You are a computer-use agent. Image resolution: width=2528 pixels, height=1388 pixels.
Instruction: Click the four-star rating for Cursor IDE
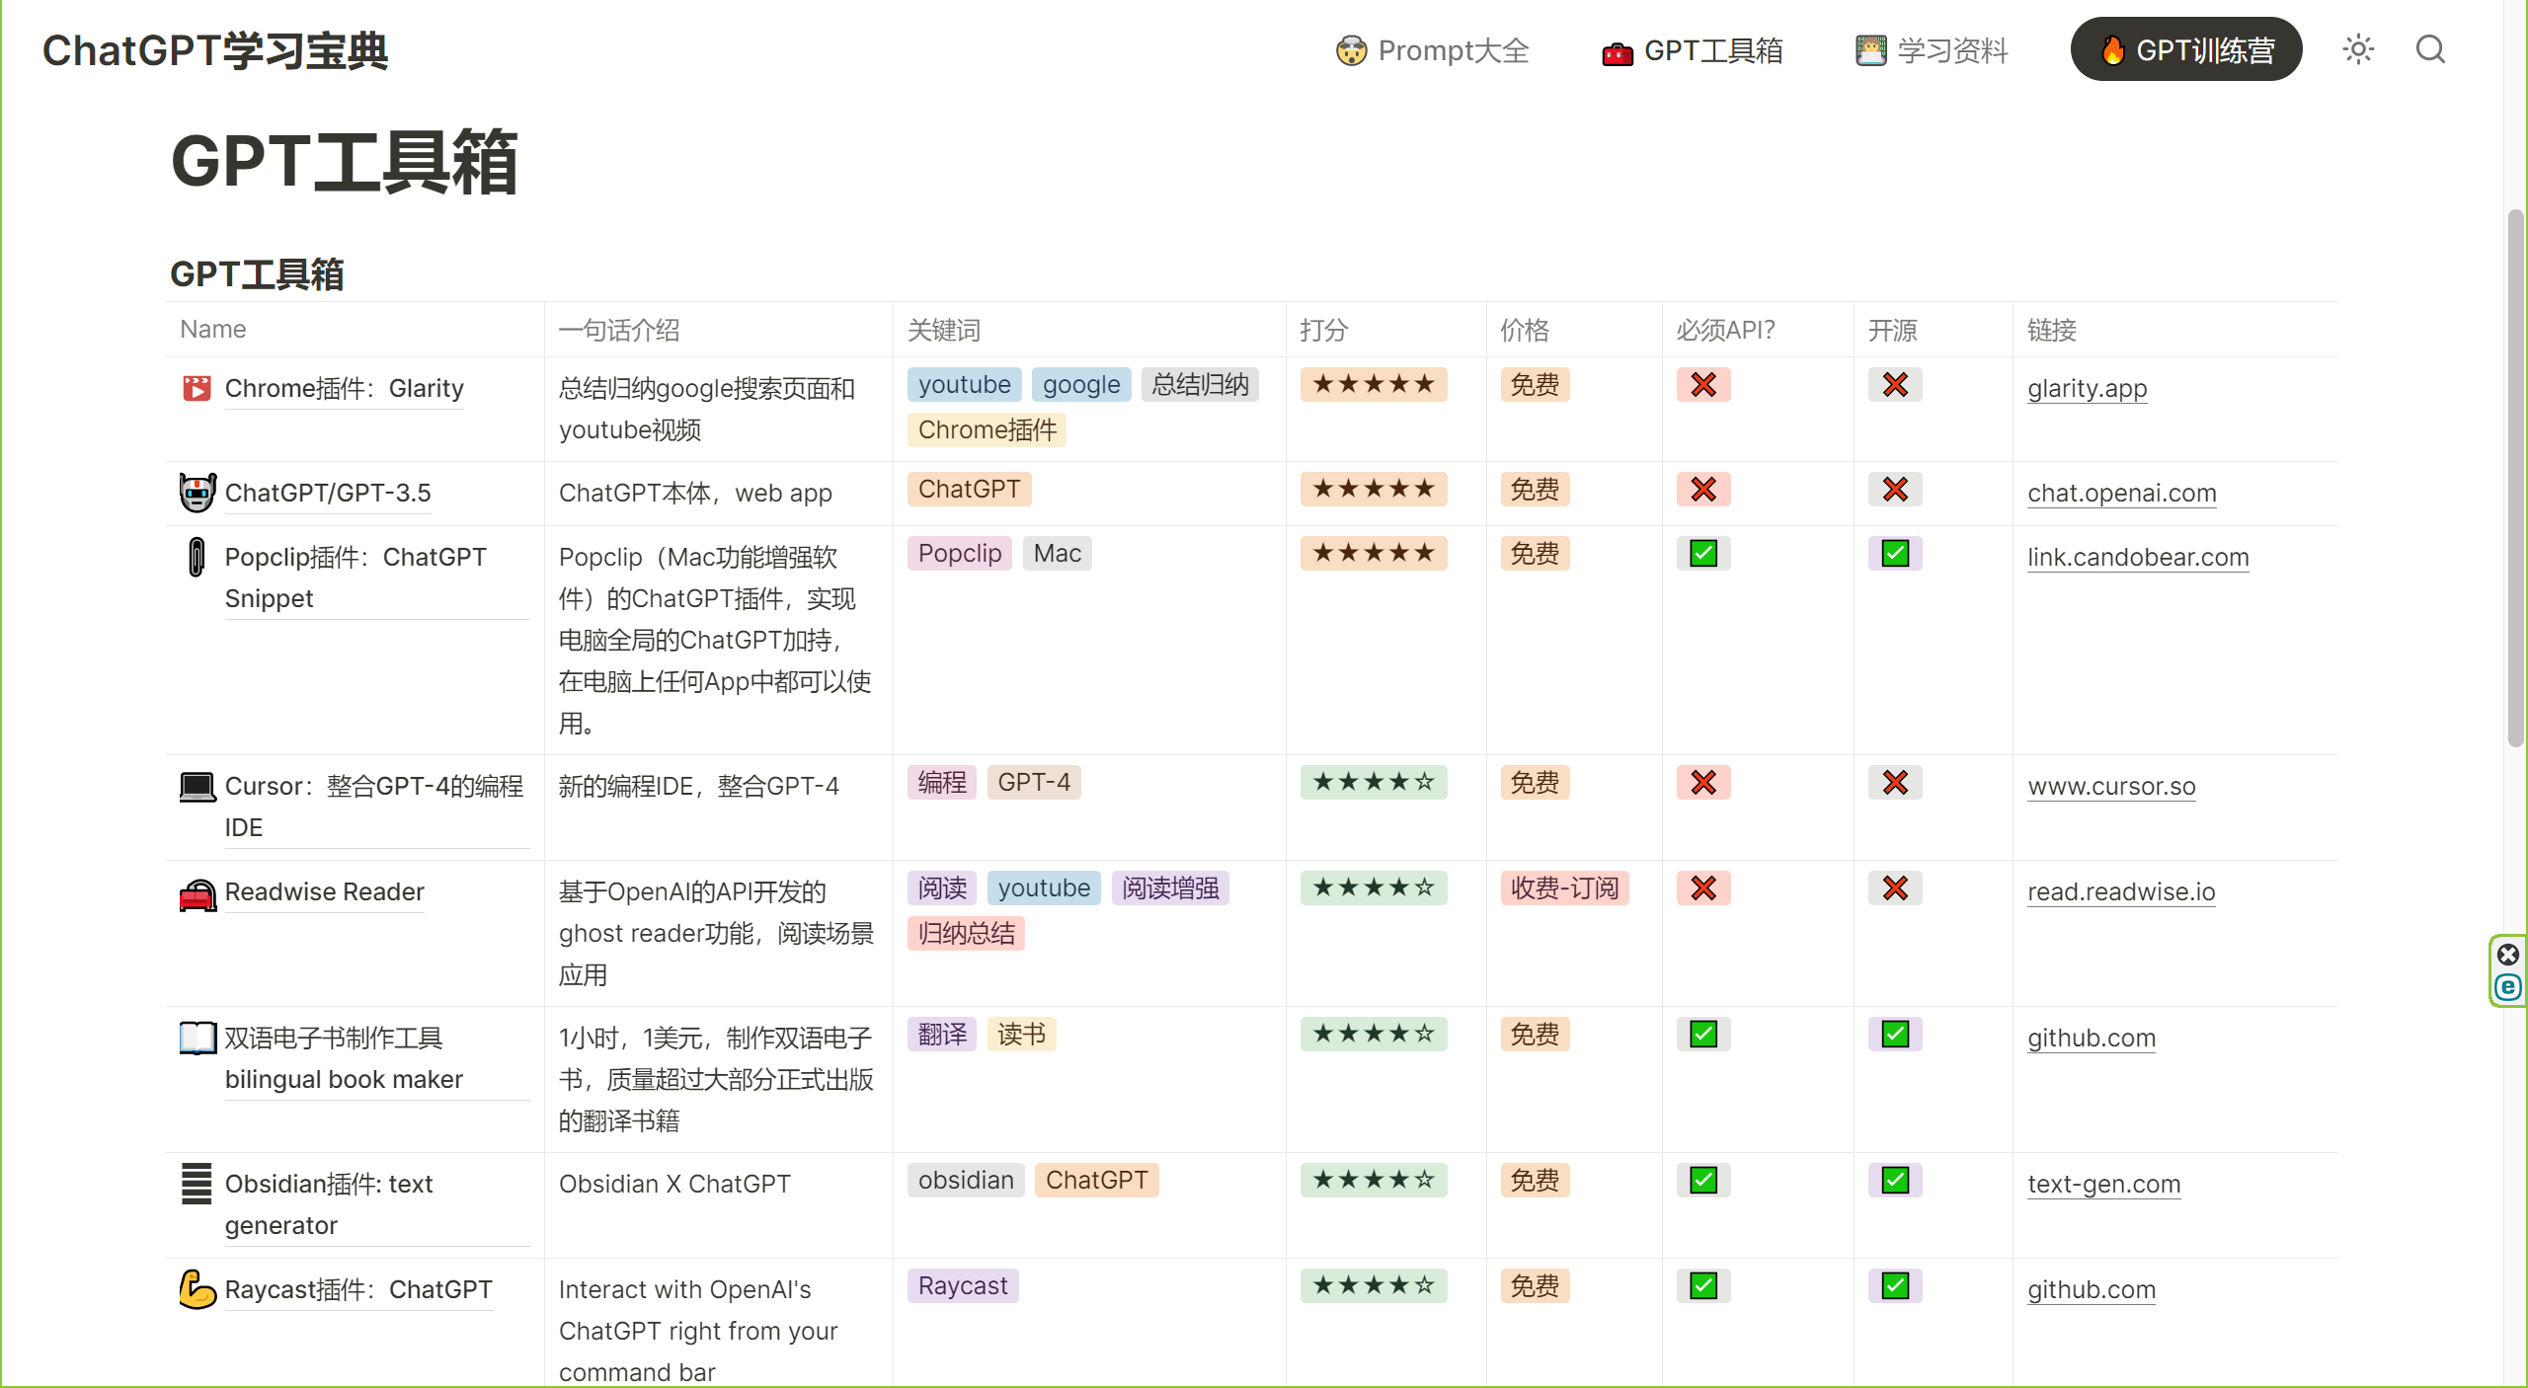[1373, 783]
